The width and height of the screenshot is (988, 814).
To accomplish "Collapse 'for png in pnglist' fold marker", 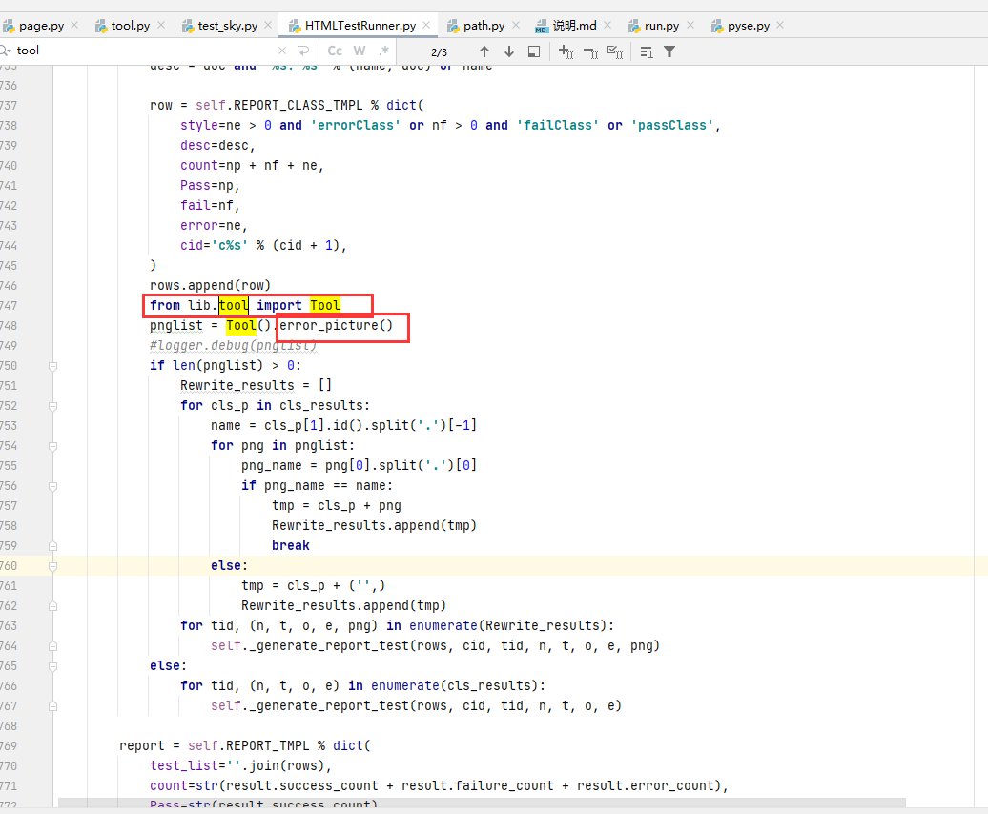I will pos(53,446).
